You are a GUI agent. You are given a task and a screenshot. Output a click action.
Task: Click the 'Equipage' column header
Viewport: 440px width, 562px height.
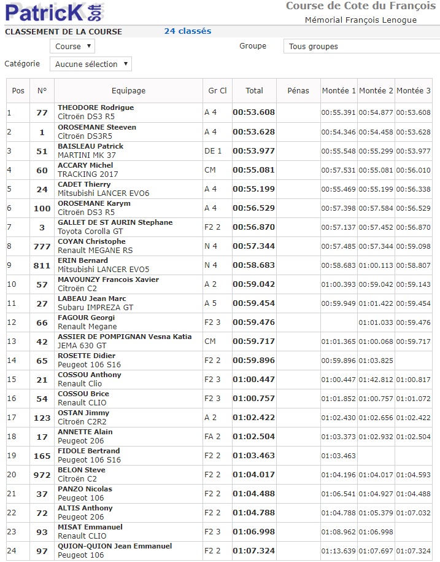coord(129,90)
